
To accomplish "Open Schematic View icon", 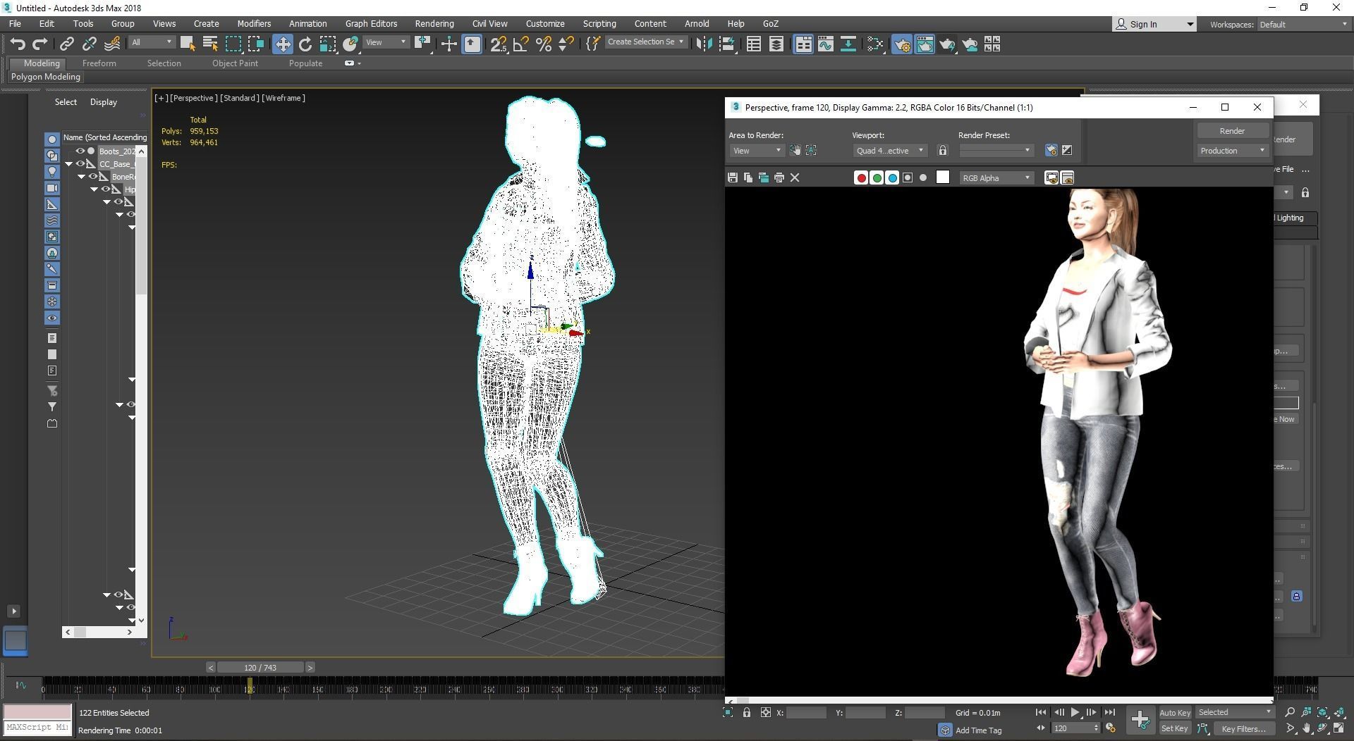I will pos(848,44).
